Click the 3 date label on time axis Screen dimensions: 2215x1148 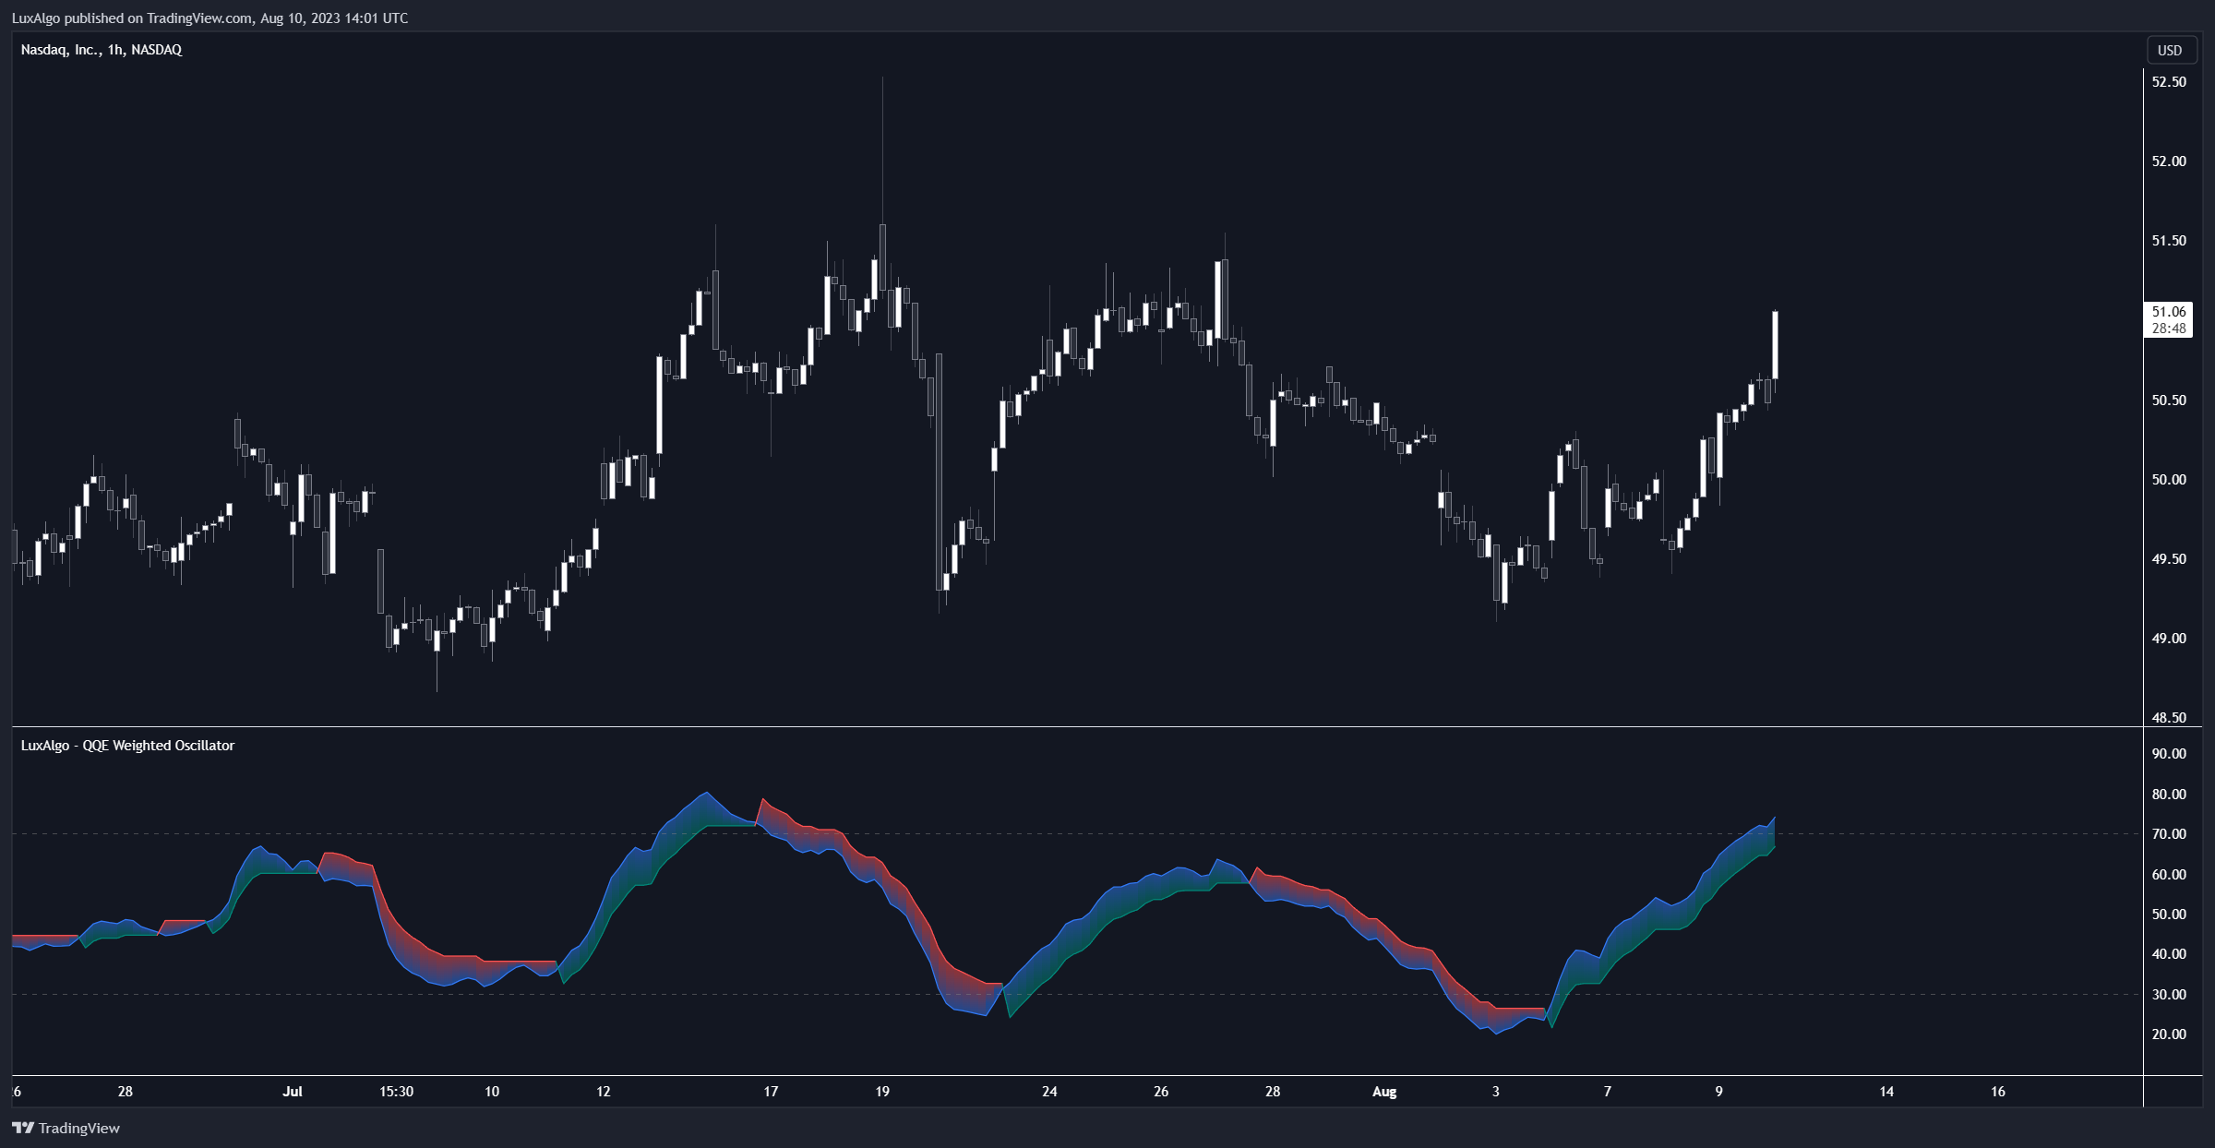(1496, 1092)
